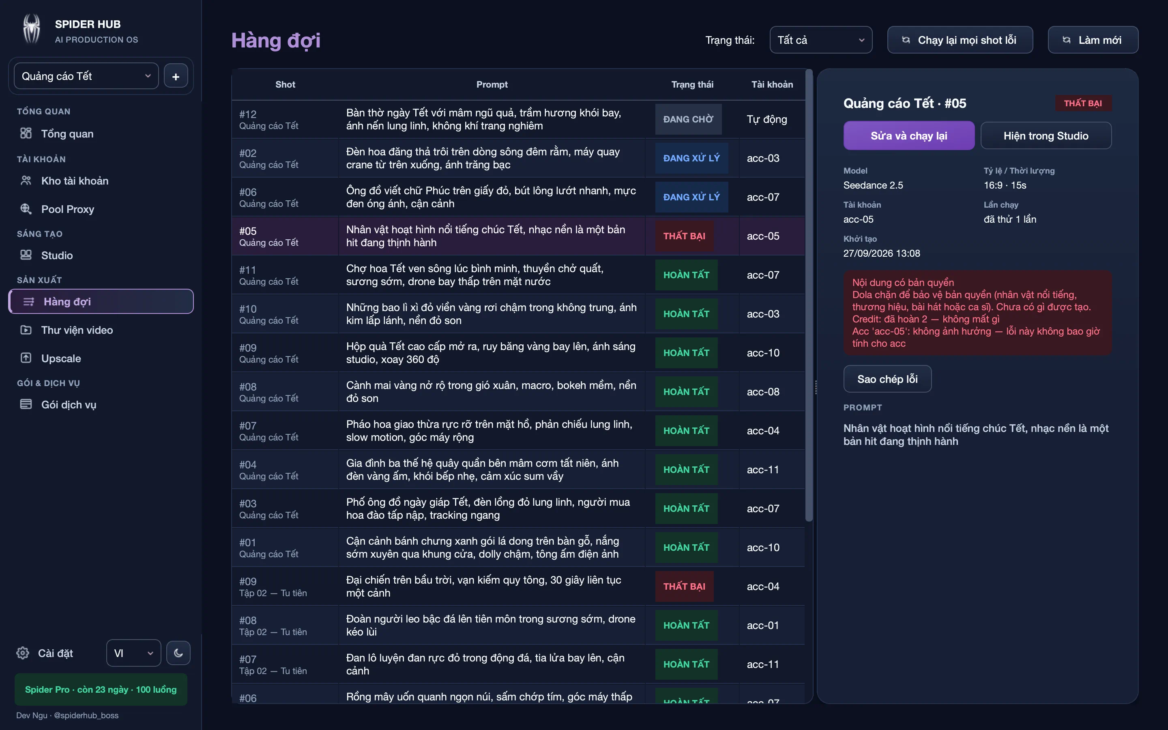Click THẤT BẠI badge for Đại chiến row

tap(684, 586)
